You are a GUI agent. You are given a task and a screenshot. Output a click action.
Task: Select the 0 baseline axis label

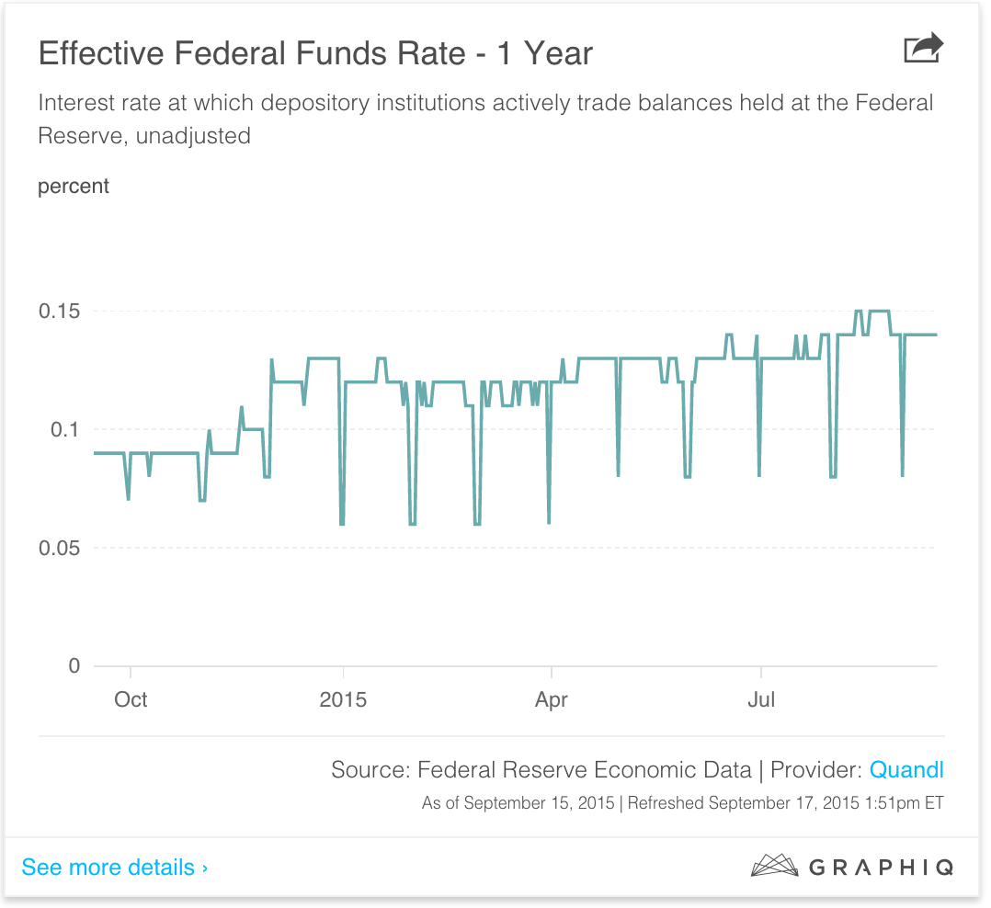75,665
